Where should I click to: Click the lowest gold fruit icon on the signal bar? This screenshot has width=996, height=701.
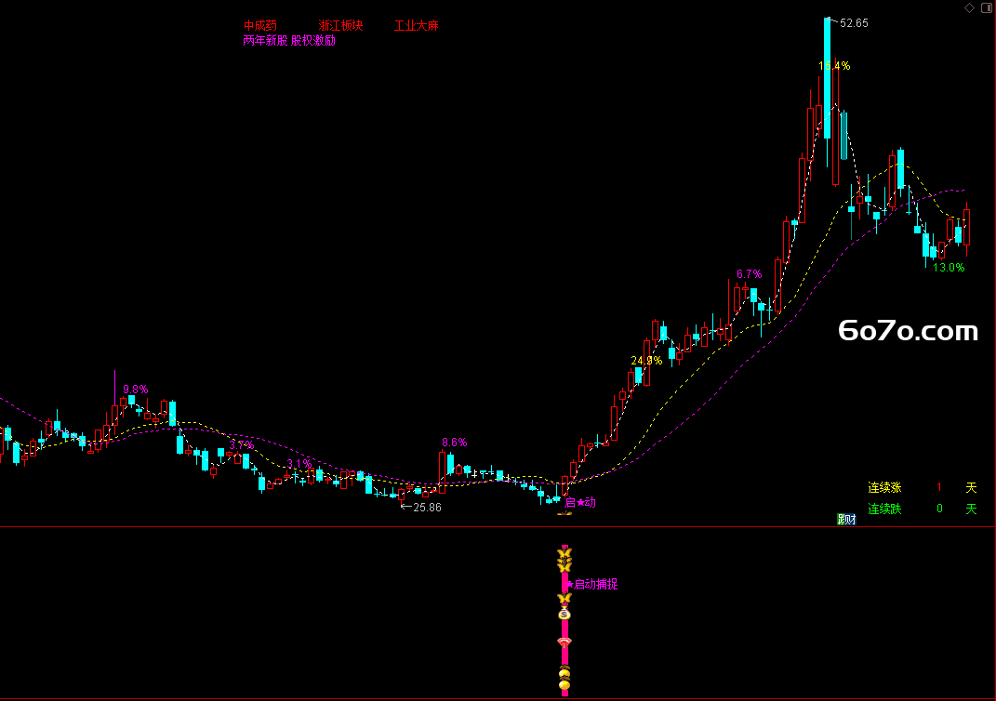(x=564, y=685)
